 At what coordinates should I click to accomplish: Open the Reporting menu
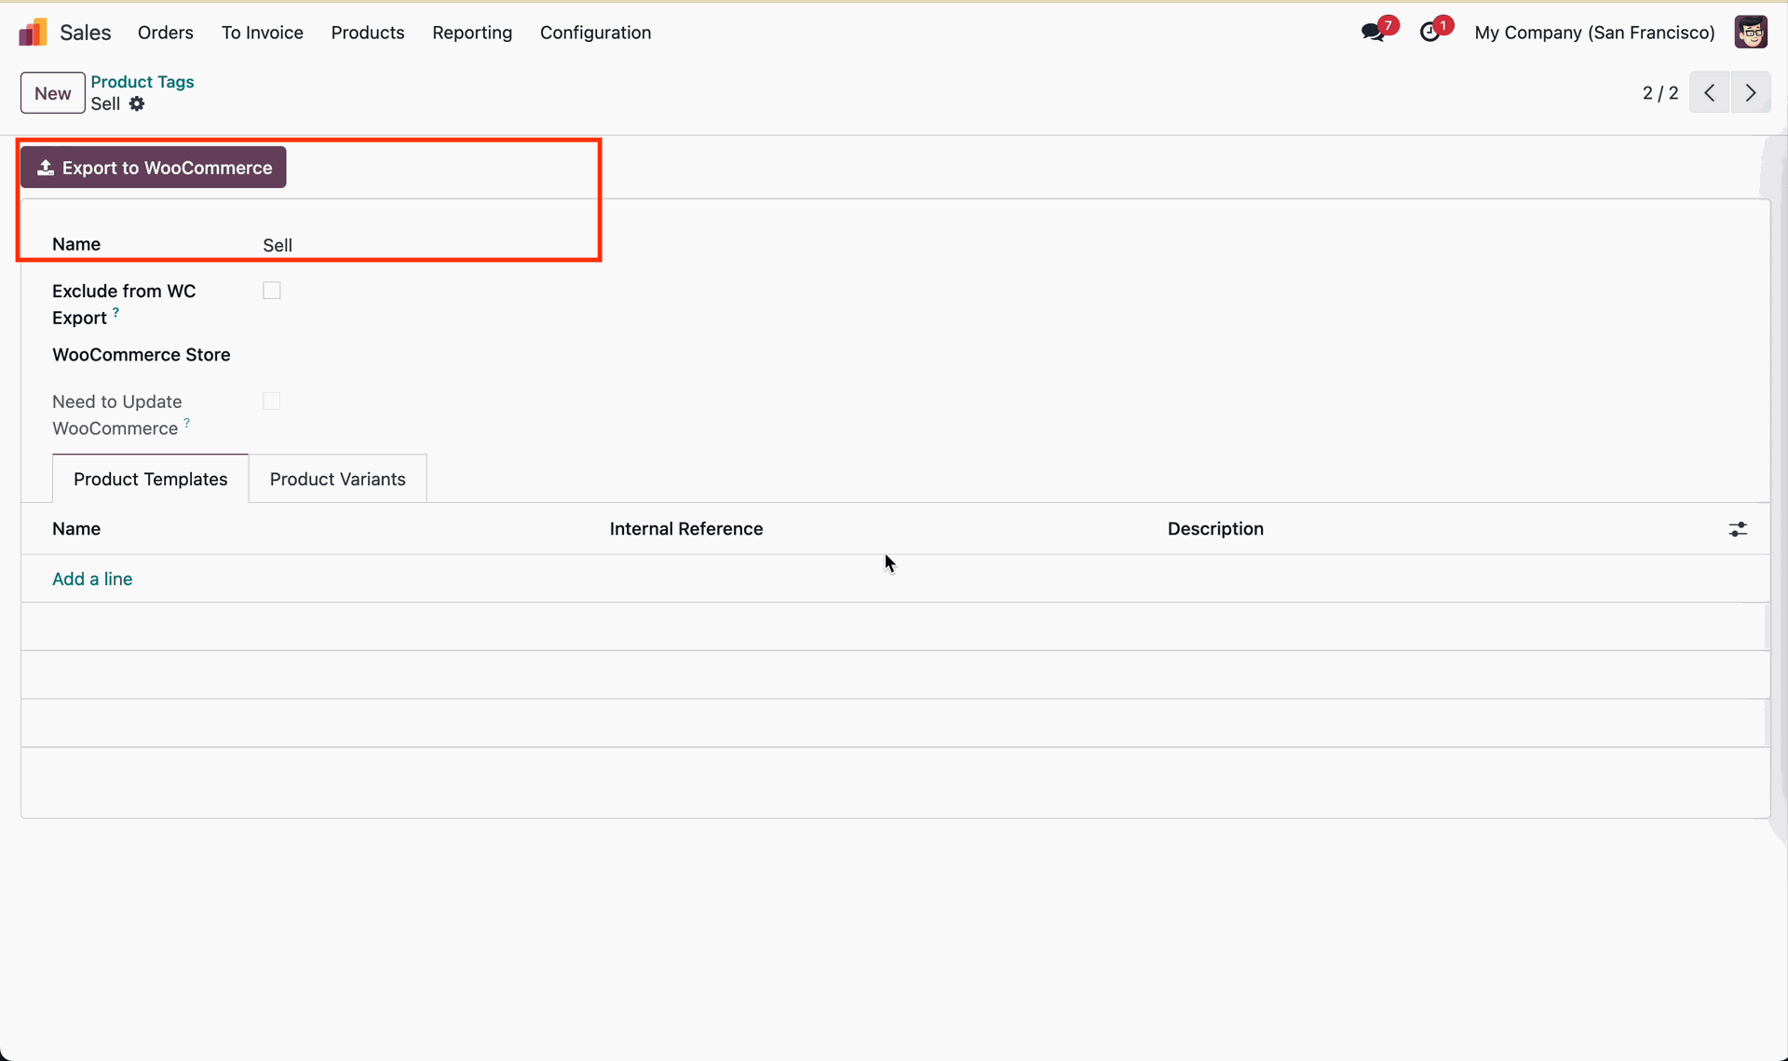point(472,33)
